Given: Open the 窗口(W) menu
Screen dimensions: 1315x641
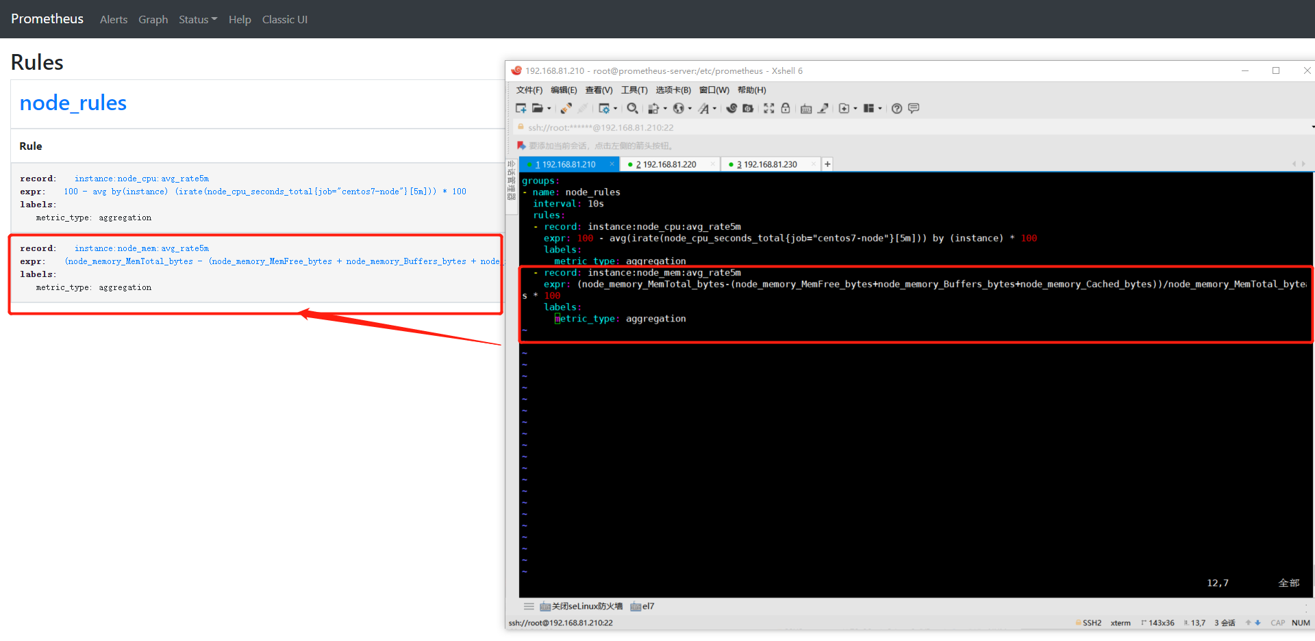Looking at the screenshot, I should click(714, 90).
